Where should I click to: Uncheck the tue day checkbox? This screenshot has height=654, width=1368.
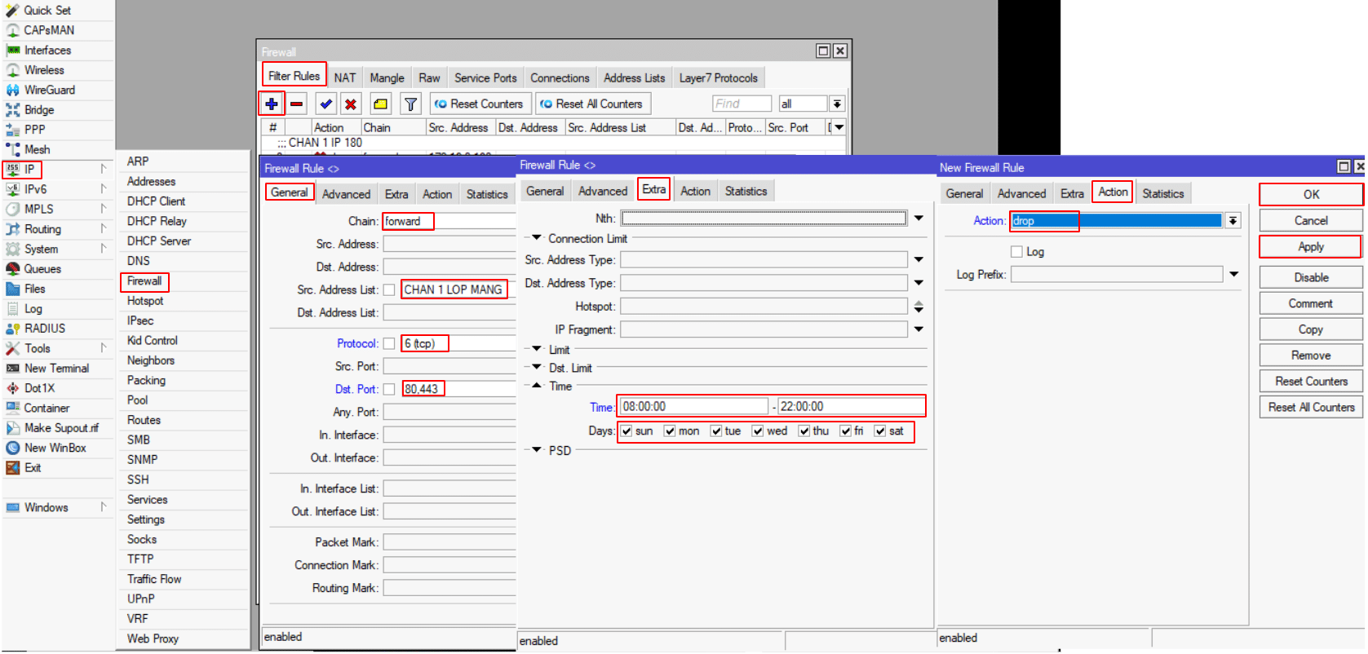click(716, 431)
